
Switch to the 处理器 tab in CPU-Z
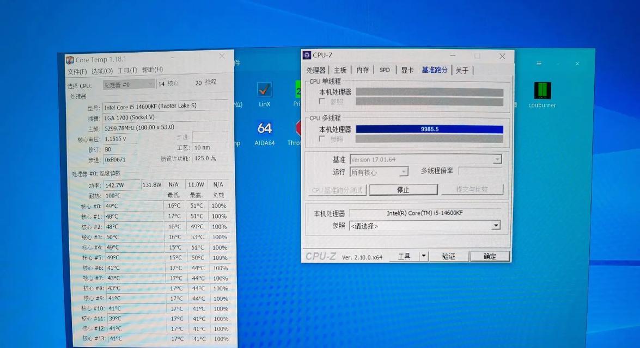pyautogui.click(x=315, y=70)
